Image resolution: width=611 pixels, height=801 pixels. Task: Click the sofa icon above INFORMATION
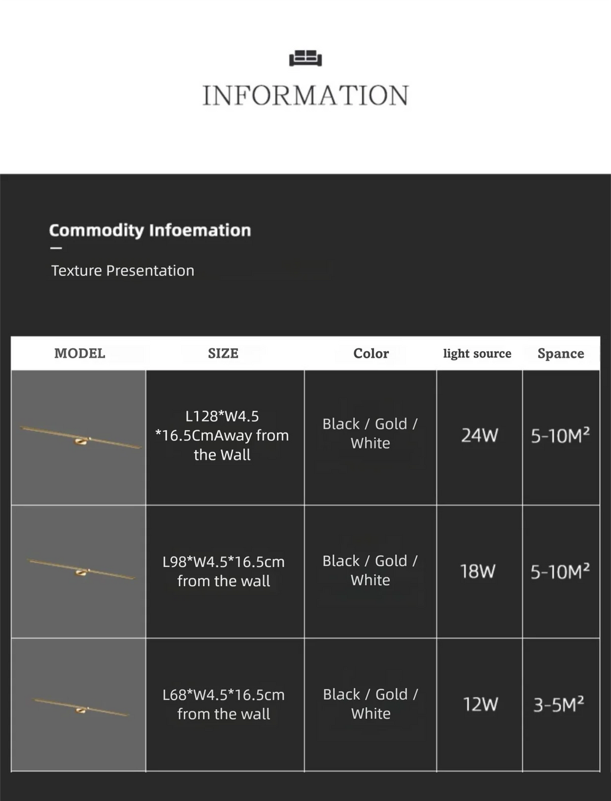click(x=305, y=58)
